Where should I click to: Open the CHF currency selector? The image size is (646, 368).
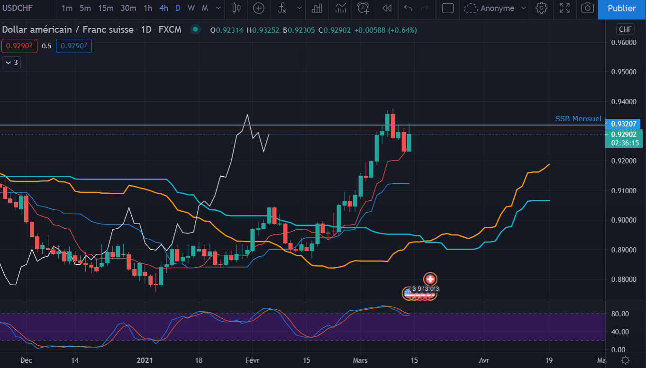(625, 29)
